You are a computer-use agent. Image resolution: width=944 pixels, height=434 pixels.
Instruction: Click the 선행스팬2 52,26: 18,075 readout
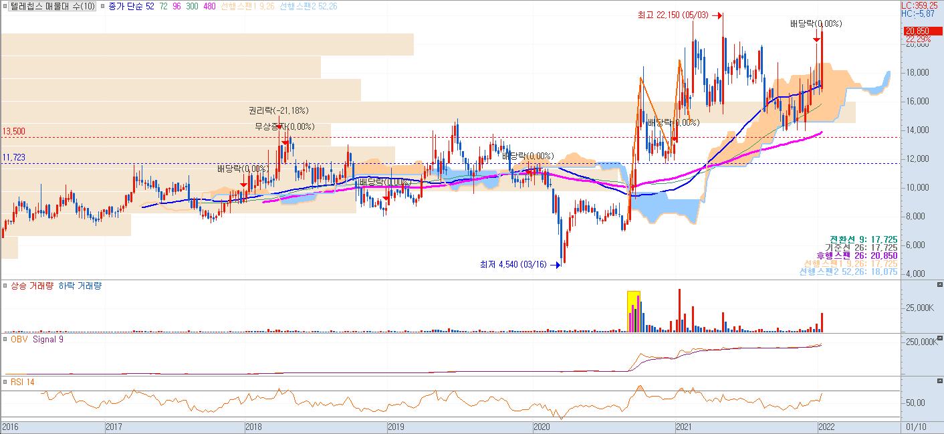pyautogui.click(x=848, y=272)
